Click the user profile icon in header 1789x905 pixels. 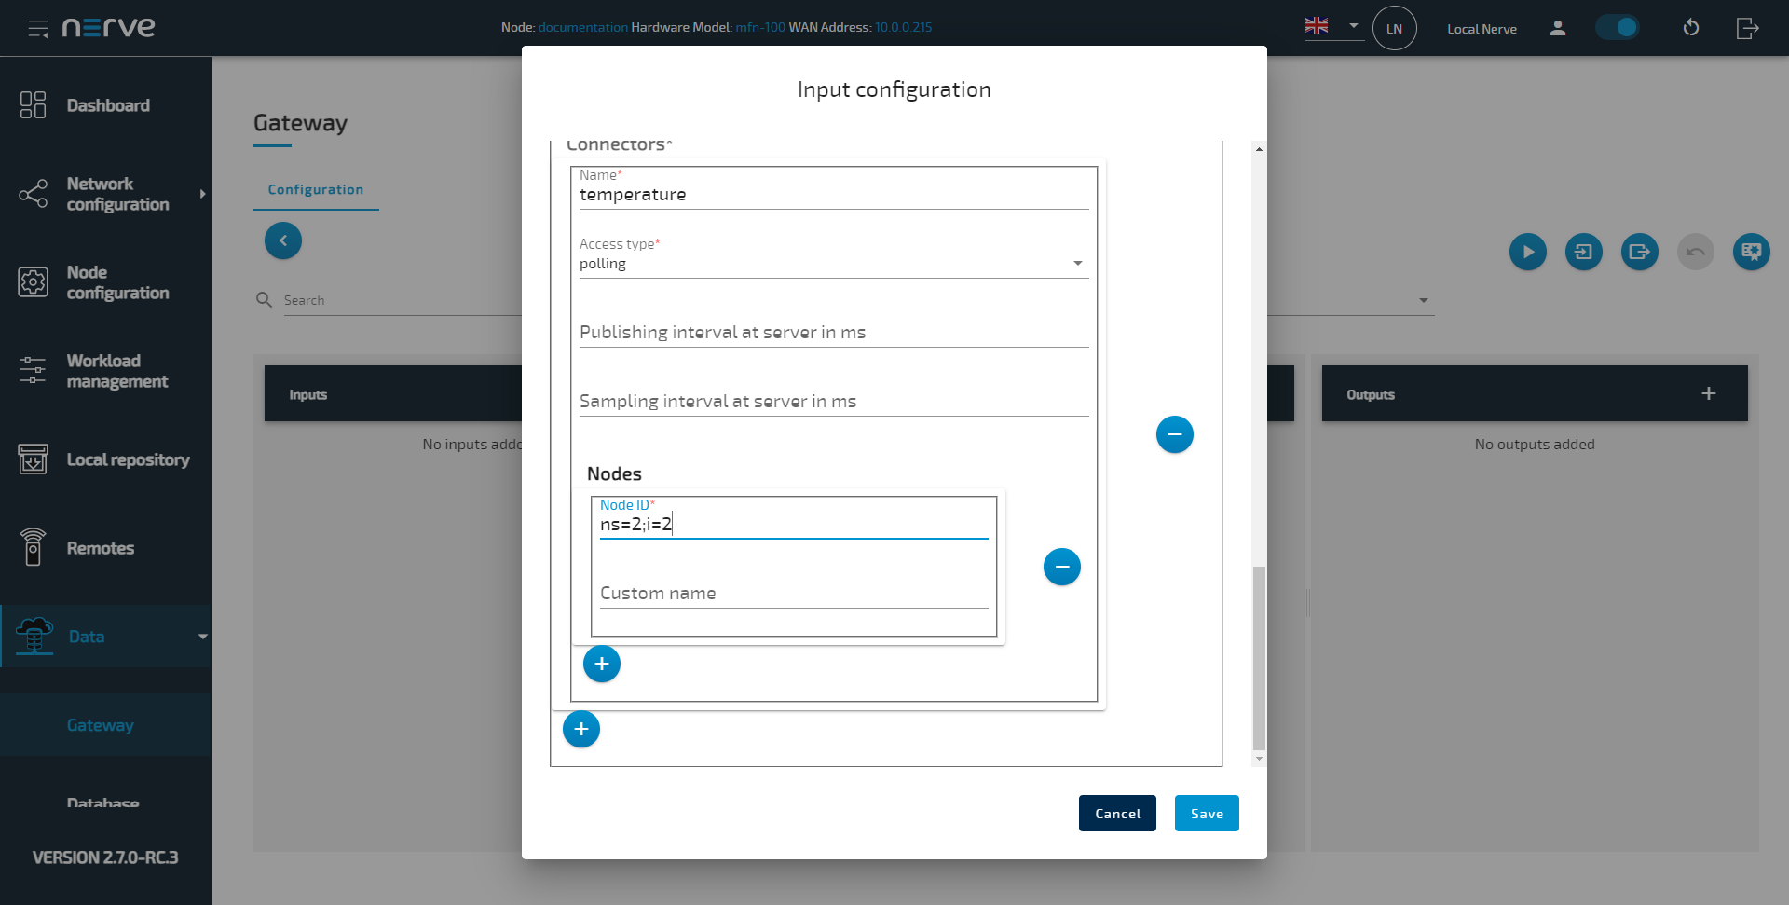coord(1557,28)
